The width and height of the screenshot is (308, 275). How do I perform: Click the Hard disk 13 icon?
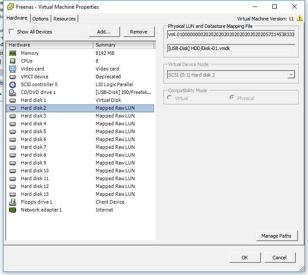(x=13, y=195)
